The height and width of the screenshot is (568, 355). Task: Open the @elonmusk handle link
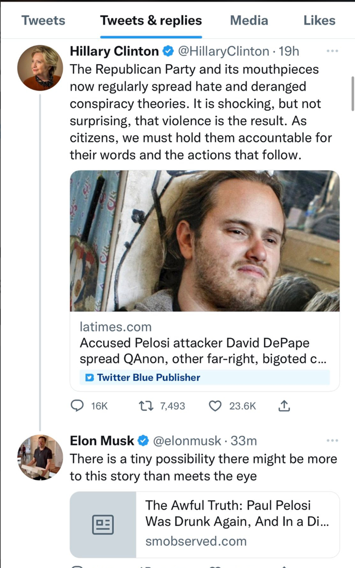click(187, 441)
